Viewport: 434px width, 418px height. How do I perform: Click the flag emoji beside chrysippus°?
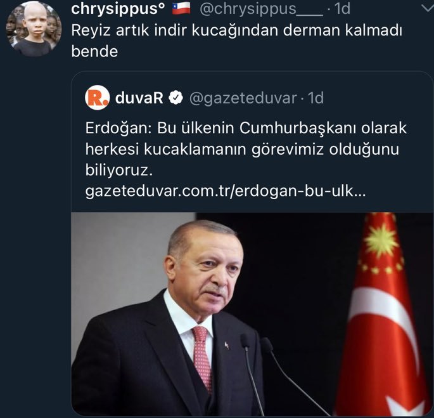[x=181, y=8]
